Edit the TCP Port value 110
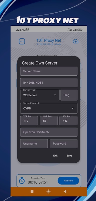96x201 pixels. pyautogui.click(x=29, y=121)
